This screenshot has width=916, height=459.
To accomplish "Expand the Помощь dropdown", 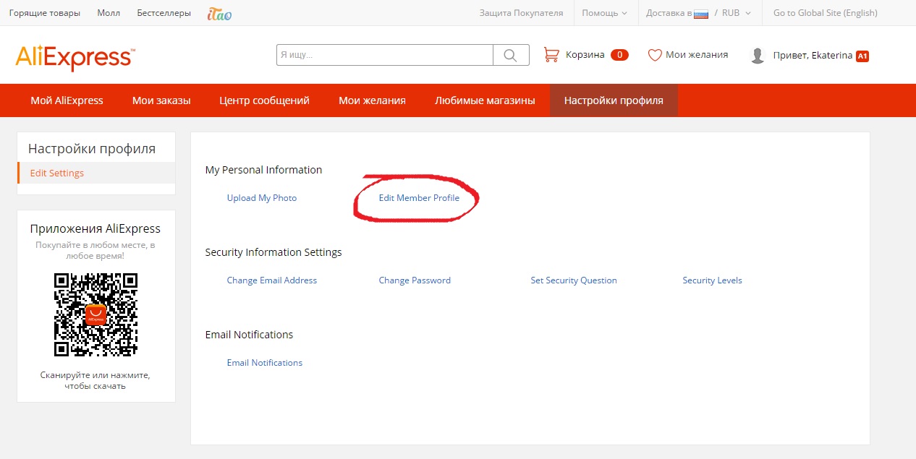I will coord(605,13).
